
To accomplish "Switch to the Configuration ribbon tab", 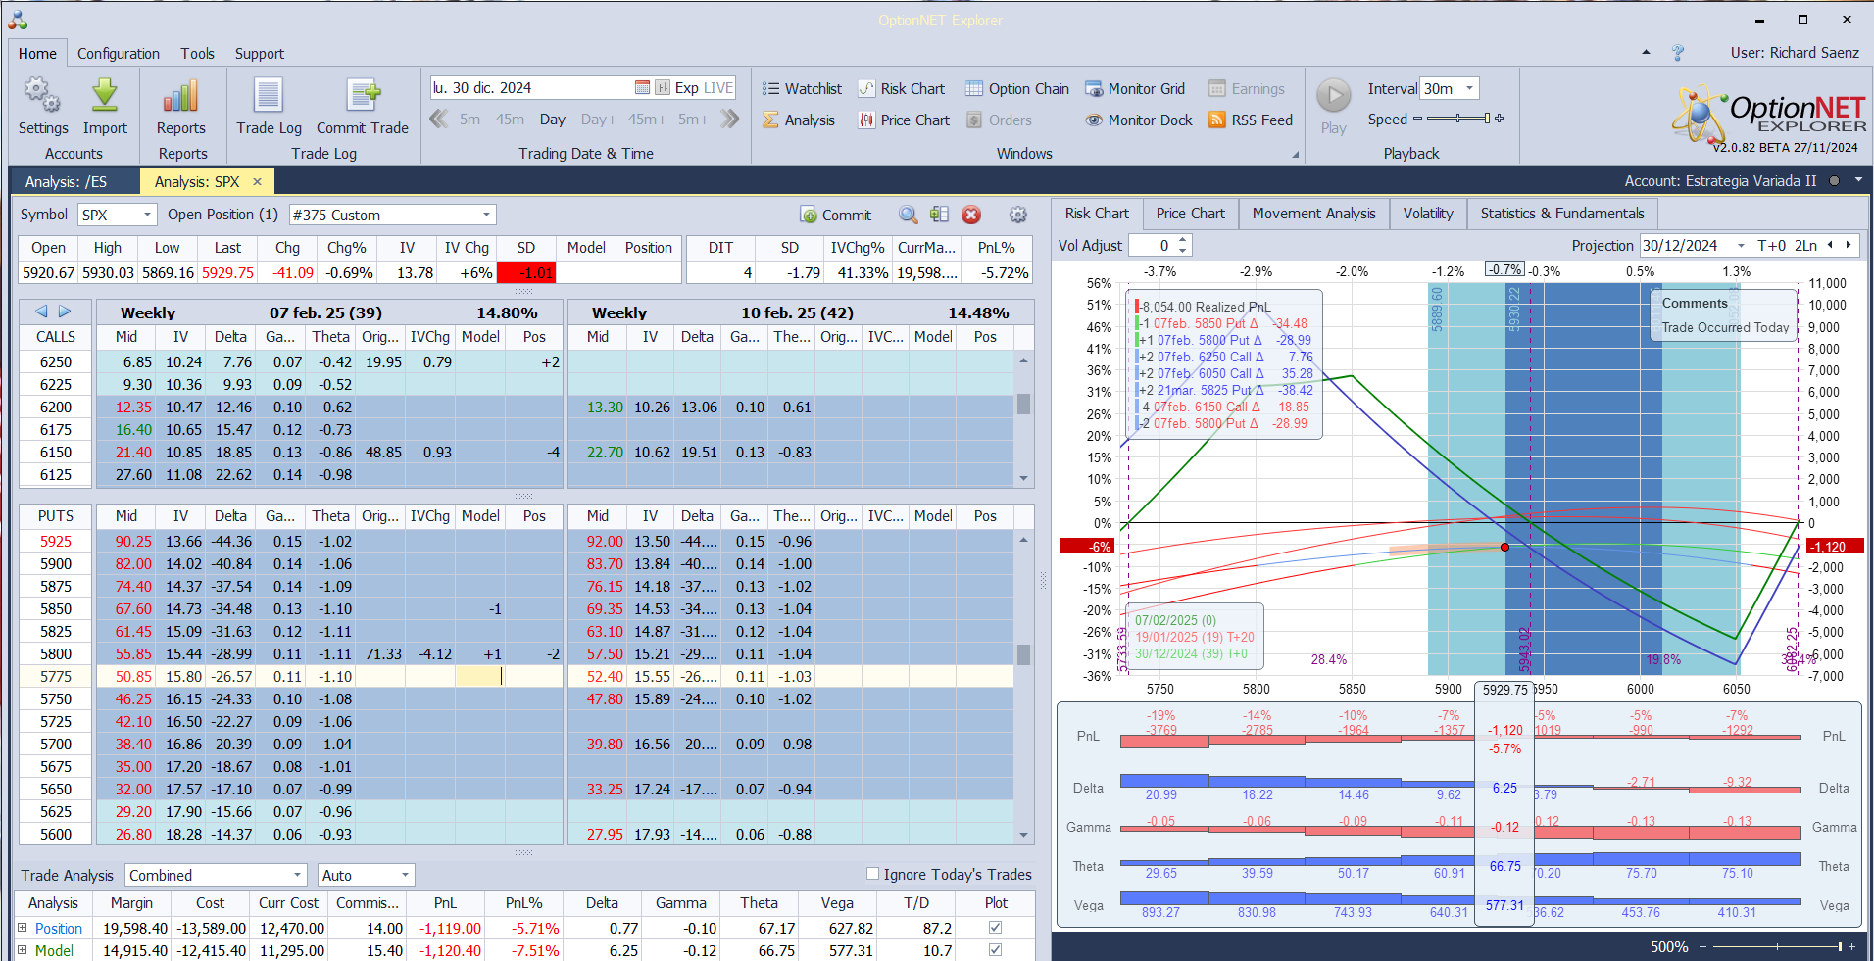I will pos(119,54).
